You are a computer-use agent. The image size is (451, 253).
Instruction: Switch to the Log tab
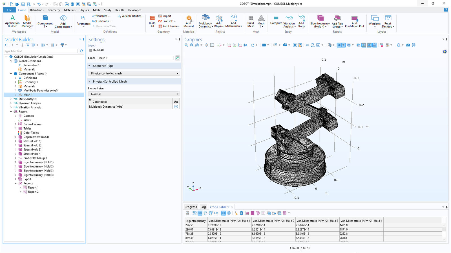[203, 207]
